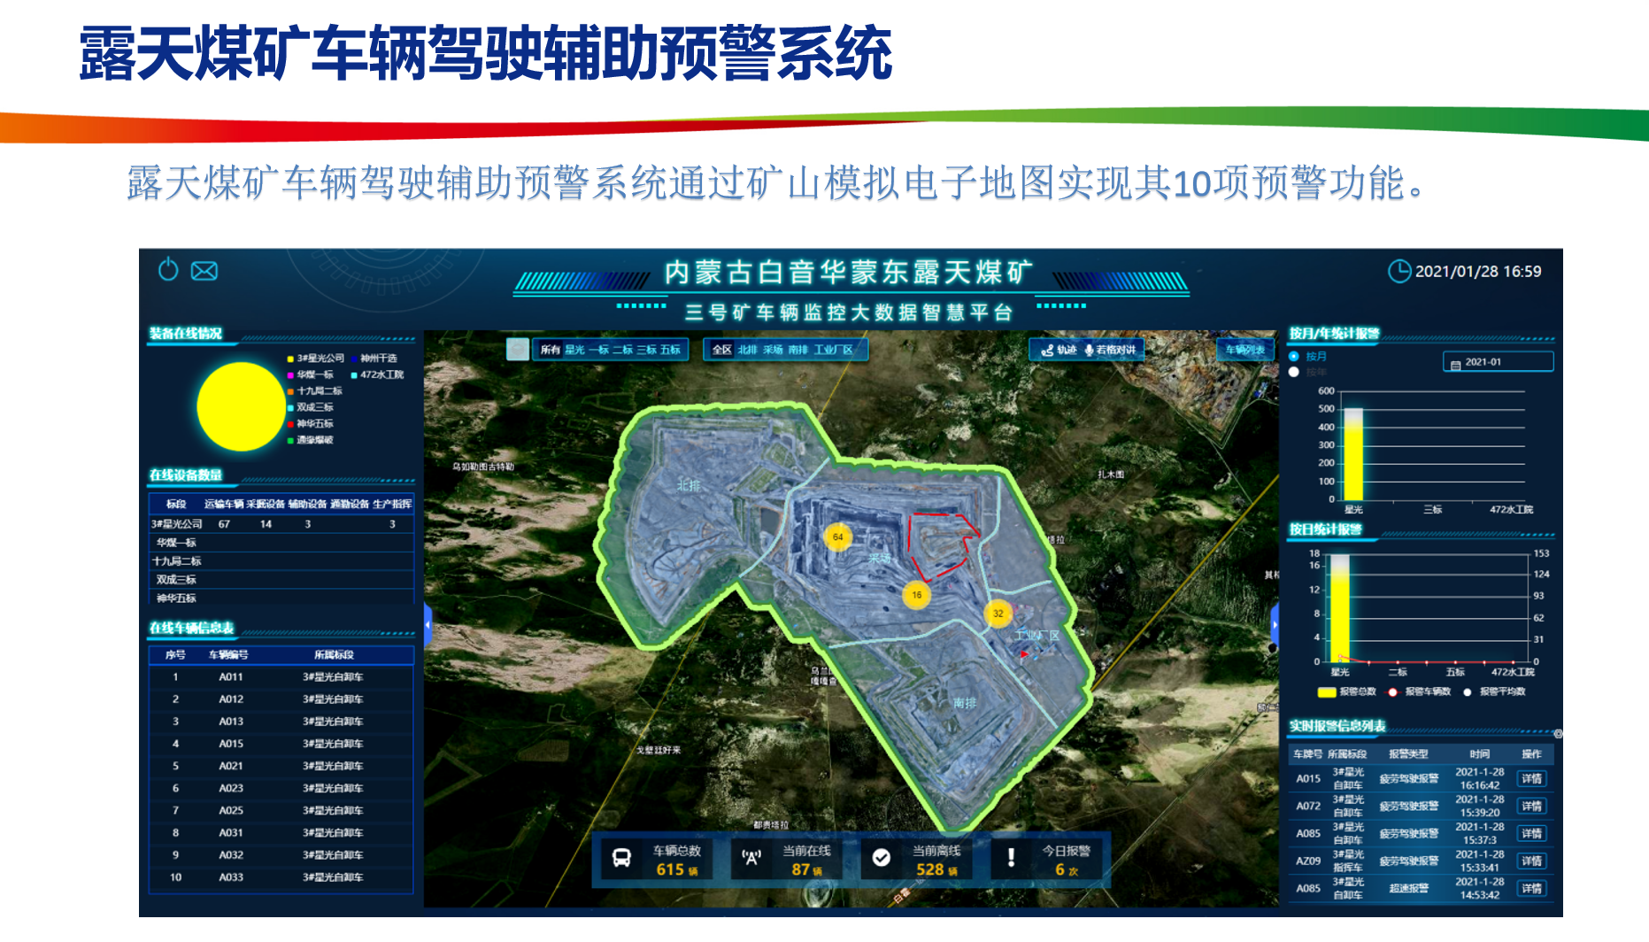The image size is (1649, 942).
Task: Switch to the 工业厂区 area tab
Action: [835, 350]
